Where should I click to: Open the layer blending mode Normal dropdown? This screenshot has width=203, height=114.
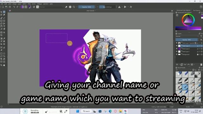click(x=187, y=36)
